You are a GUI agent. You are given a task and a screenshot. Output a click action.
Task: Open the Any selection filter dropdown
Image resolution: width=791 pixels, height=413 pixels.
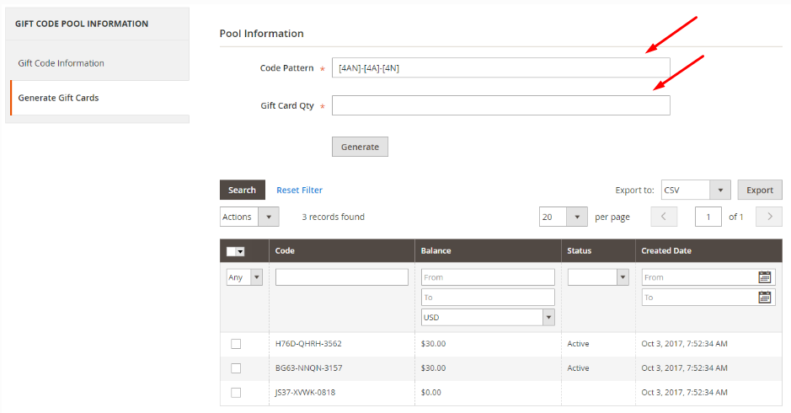244,277
